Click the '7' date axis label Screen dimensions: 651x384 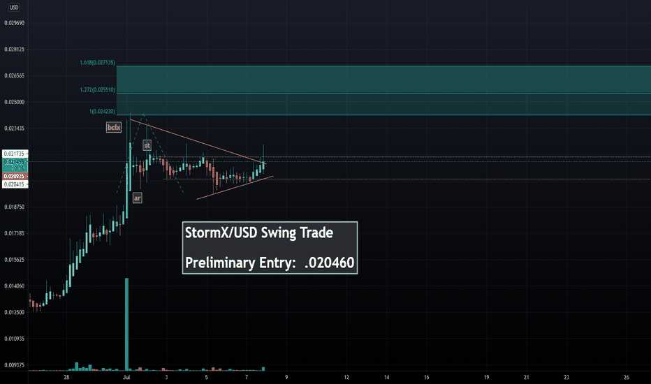click(247, 377)
